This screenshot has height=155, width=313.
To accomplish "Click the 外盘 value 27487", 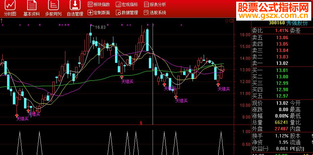I will pyautogui.click(x=282, y=129).
